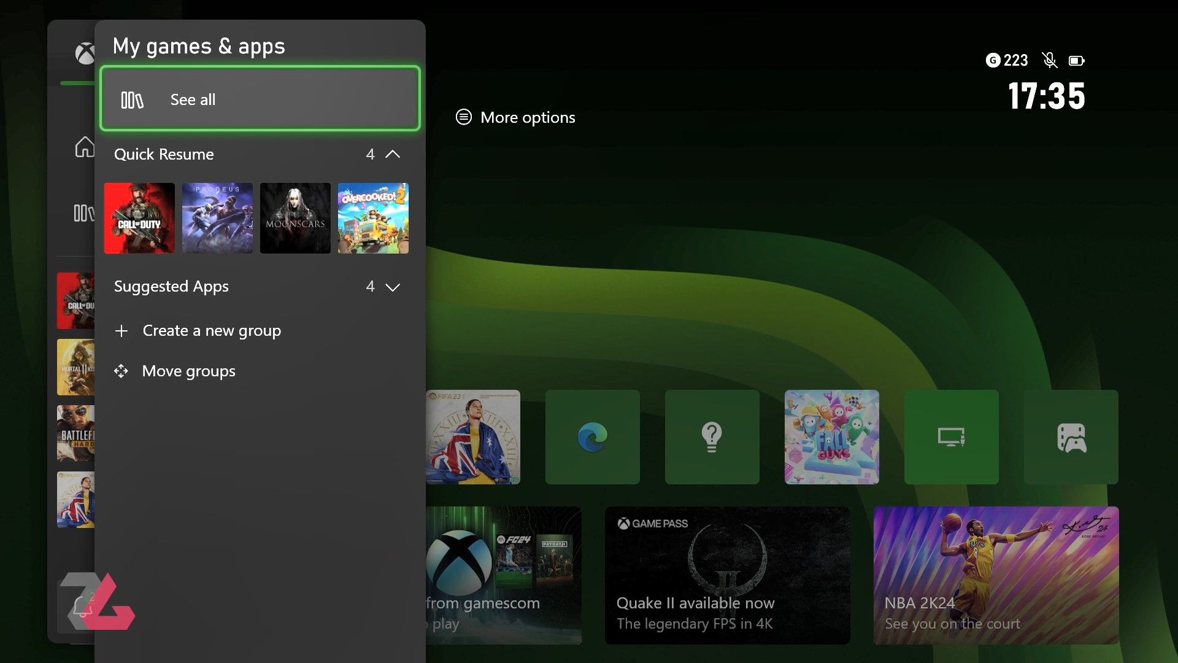Viewport: 1178px width, 663px height.
Task: Click the Quick Resume heading
Action: point(164,154)
